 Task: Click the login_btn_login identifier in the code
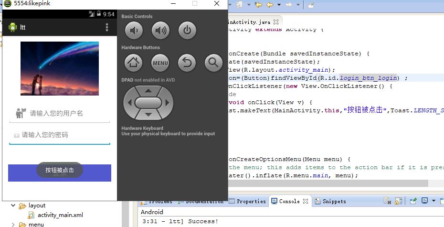(368, 78)
